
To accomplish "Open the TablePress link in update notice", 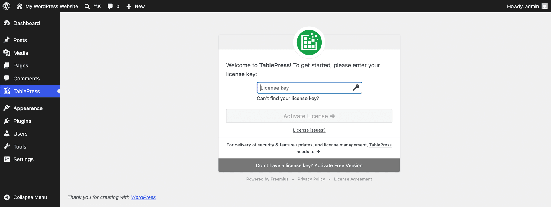I will click(x=380, y=145).
